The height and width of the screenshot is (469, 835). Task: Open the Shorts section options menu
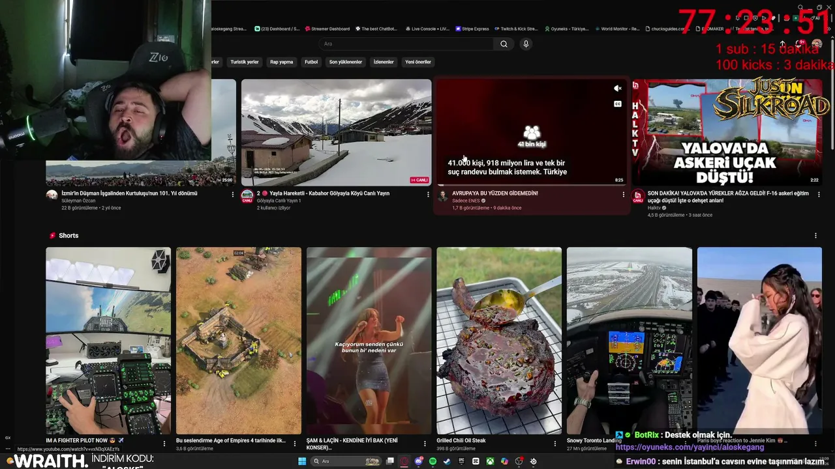(x=815, y=236)
